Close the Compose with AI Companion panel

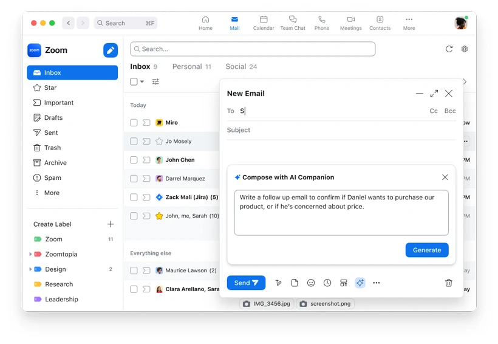click(x=445, y=177)
